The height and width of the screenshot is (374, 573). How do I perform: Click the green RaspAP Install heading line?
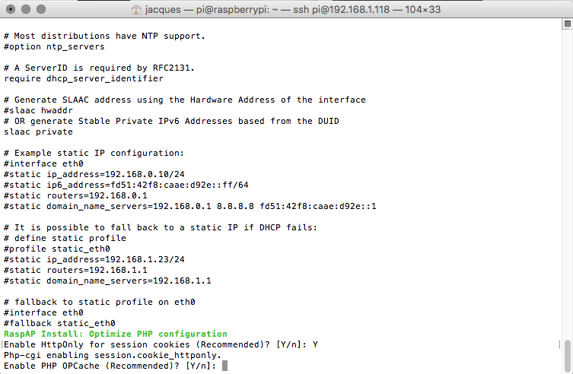[116, 334]
